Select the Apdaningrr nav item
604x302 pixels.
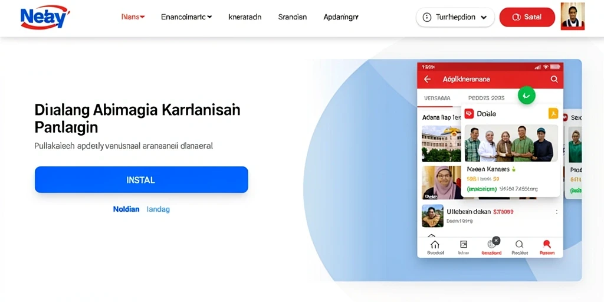pyautogui.click(x=341, y=17)
